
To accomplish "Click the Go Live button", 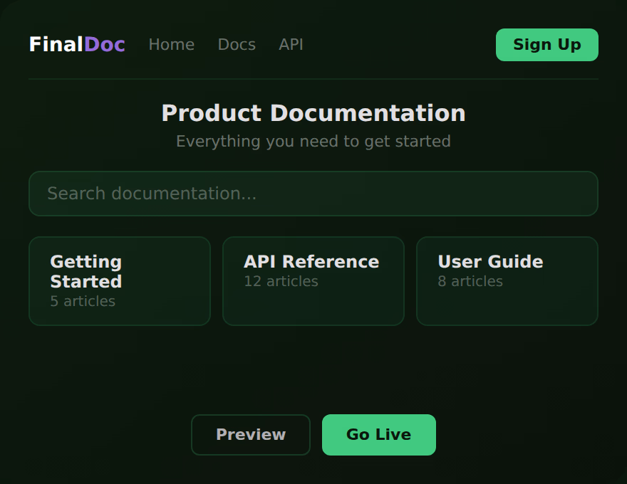I will click(379, 435).
